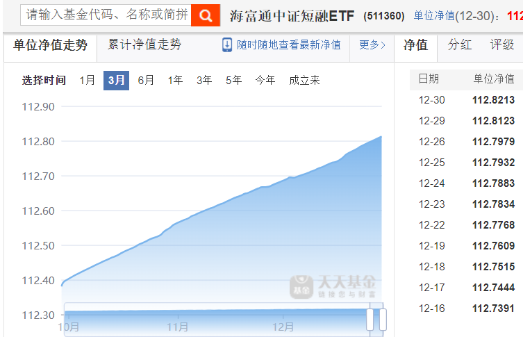Open the 净值 tab in right panel
The image size is (523, 337).
pos(415,44)
